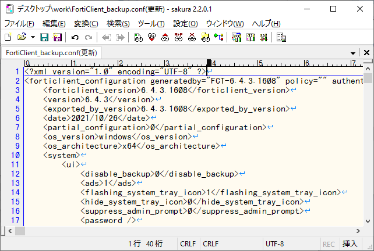Click the '1 行 40 桁' cursor position
The width and height of the screenshot is (374, 251).
(145, 244)
